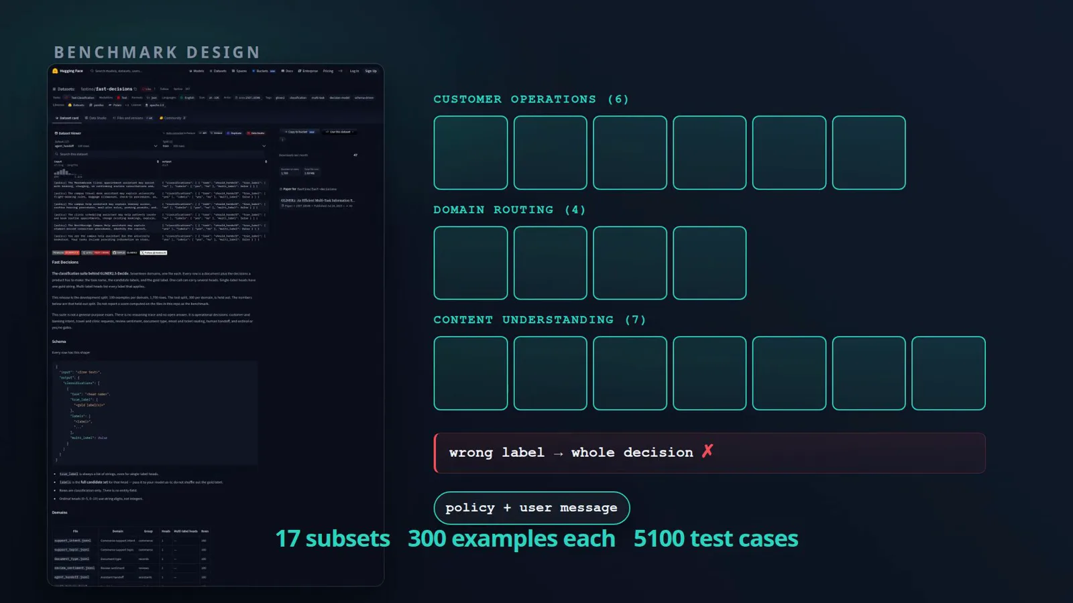Switch to the Data Studio tab
The height and width of the screenshot is (603, 1073).
point(95,118)
